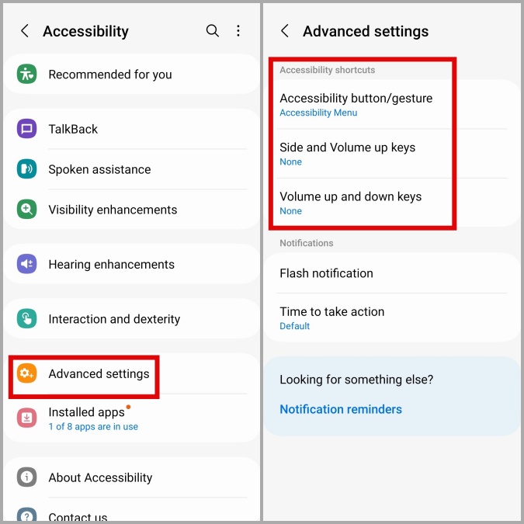Tap the Hearing enhancements icon
524x524 pixels.
27,265
